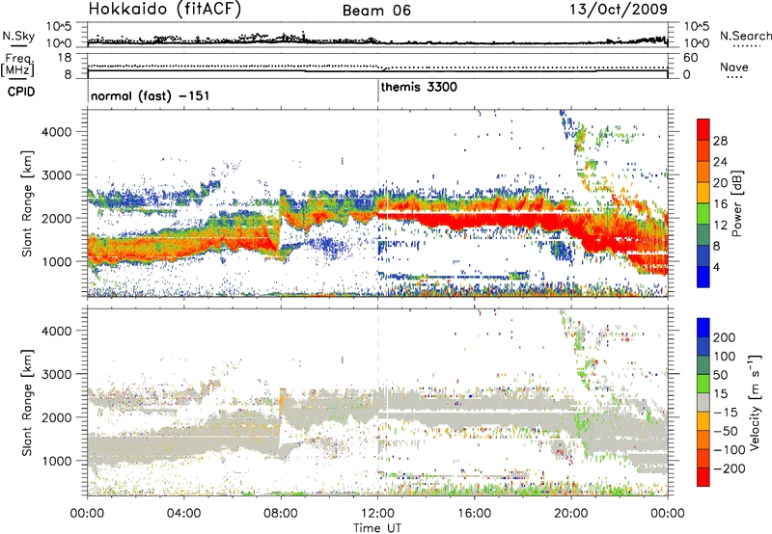772x534 pixels.
Task: Click the "Time UT" axis label
Action: pyautogui.click(x=377, y=528)
